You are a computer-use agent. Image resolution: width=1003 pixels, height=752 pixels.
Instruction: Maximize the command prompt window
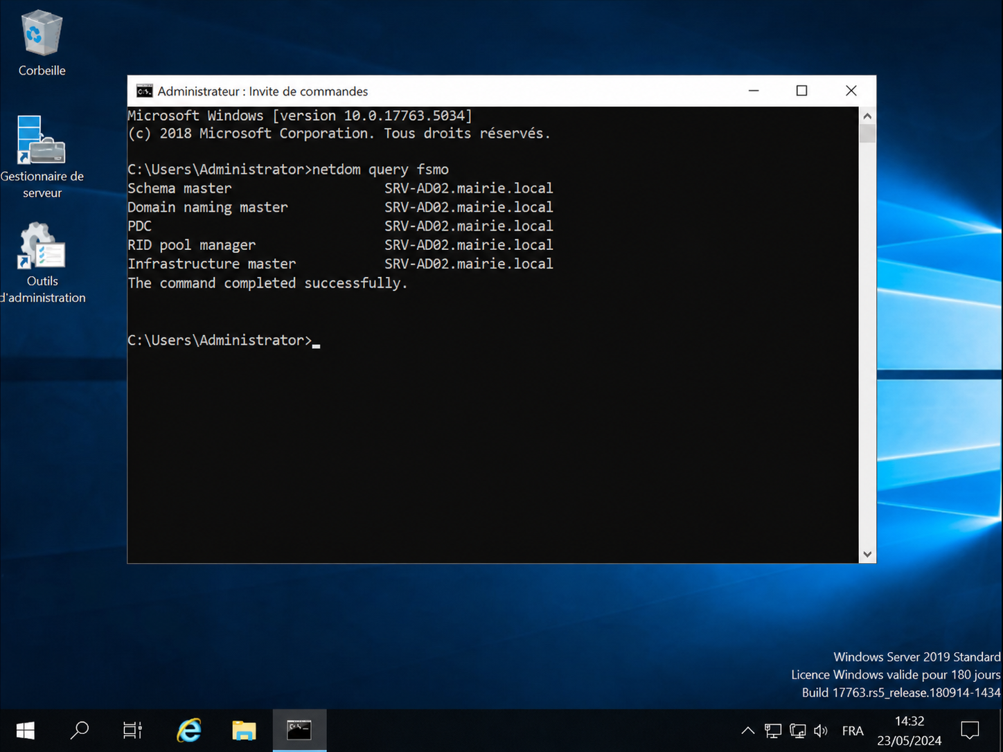tap(801, 91)
